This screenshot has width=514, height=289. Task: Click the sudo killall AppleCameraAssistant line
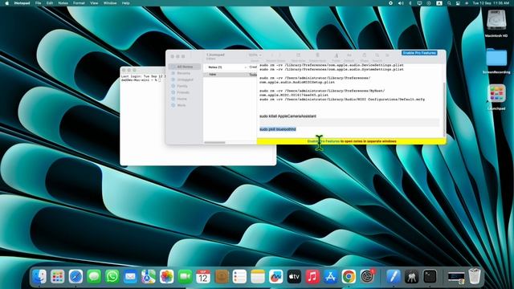[x=288, y=116]
